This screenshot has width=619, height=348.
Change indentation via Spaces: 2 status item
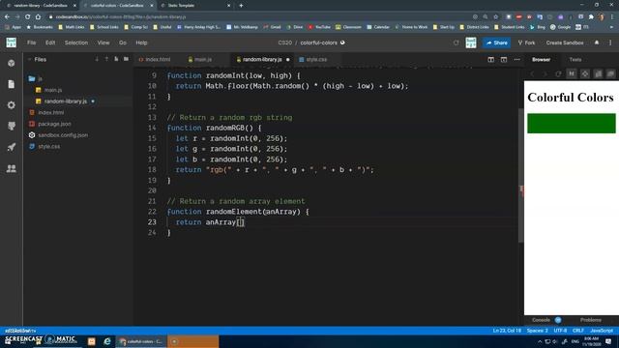538,331
